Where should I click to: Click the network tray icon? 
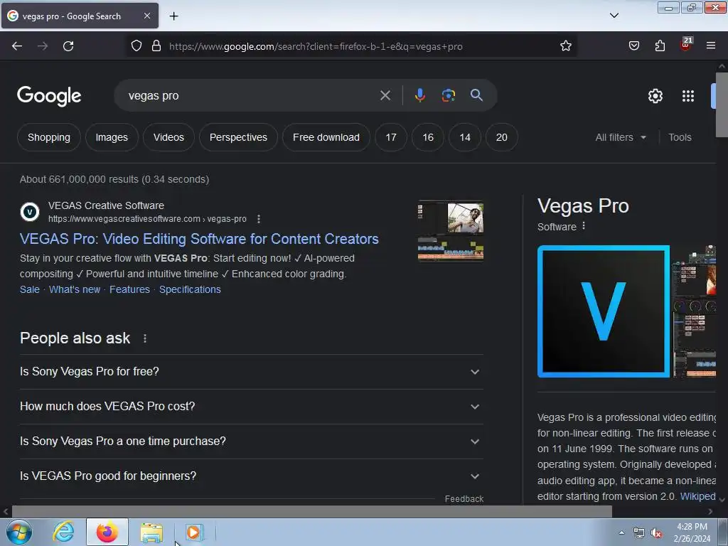[x=639, y=533]
